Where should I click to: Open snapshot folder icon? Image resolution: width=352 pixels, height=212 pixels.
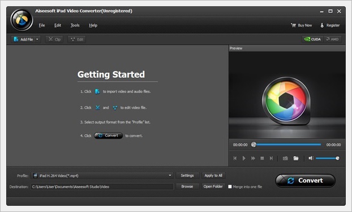point(296,158)
